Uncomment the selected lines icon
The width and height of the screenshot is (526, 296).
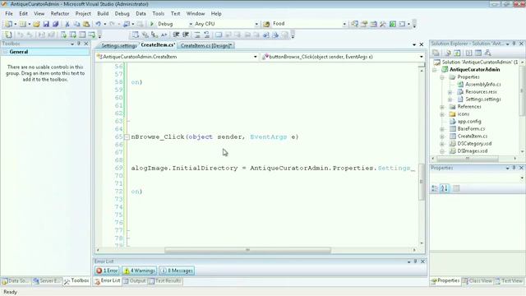coord(206,35)
